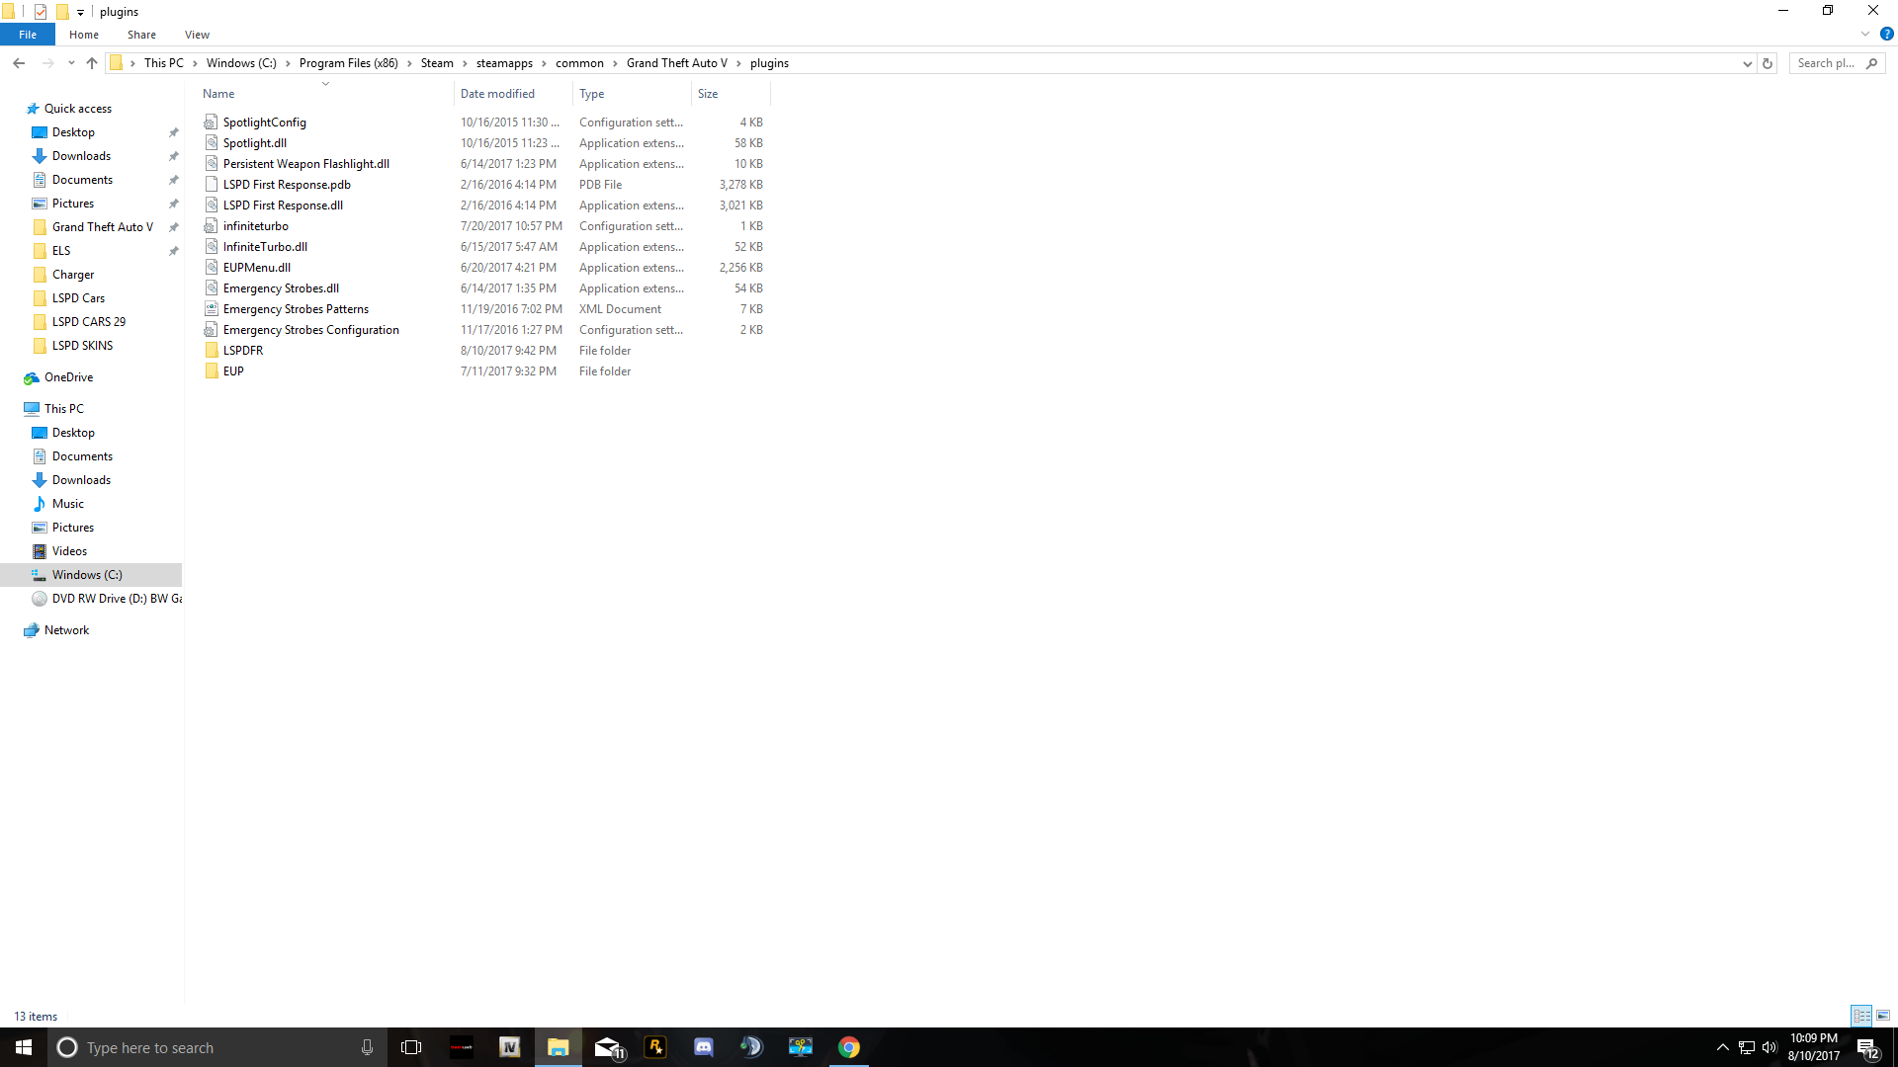Screen dimensions: 1898x1067
Task: Open Discord from the taskbar
Action: [703, 1047]
